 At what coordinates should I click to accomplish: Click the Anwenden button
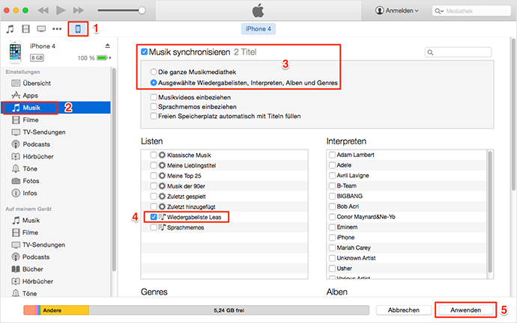[x=465, y=309]
